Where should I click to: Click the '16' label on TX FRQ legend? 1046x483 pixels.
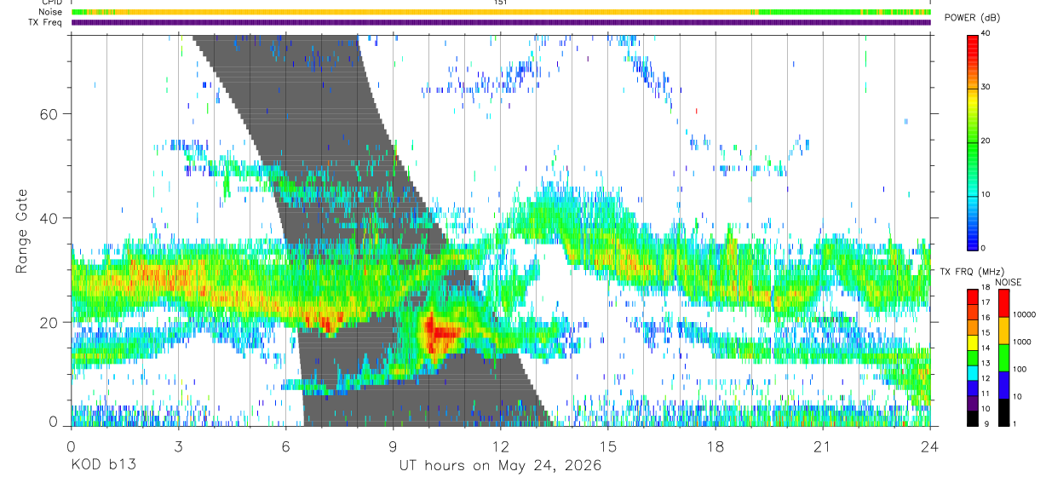[x=987, y=318]
